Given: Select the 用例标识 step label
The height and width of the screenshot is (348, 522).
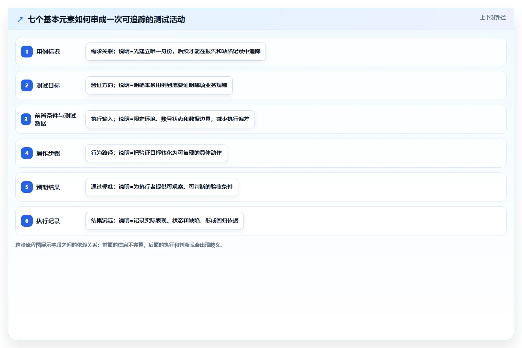Looking at the screenshot, I should tap(48, 52).
